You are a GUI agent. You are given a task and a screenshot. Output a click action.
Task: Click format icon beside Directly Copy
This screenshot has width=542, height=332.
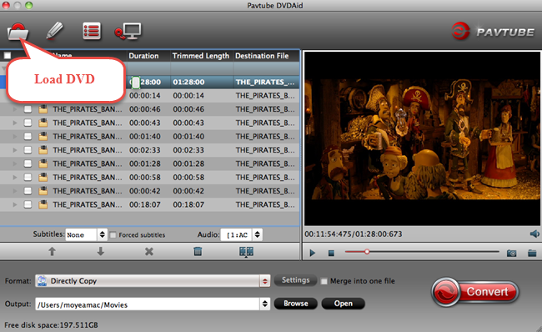pyautogui.click(x=43, y=281)
